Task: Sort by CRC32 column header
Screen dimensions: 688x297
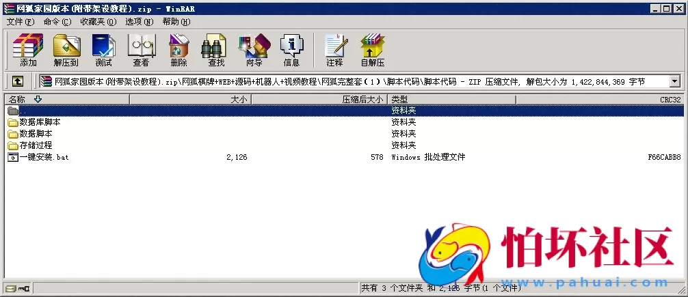Action: [x=600, y=100]
